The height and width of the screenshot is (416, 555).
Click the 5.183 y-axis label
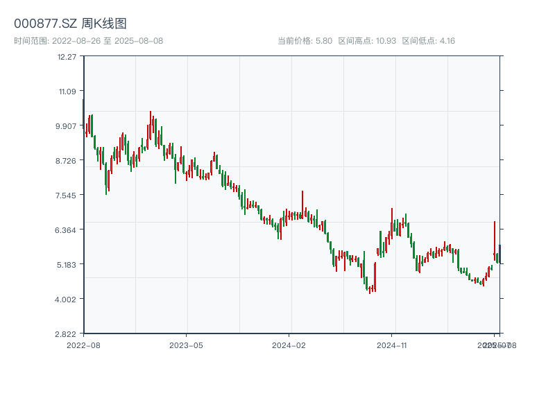pyautogui.click(x=67, y=264)
